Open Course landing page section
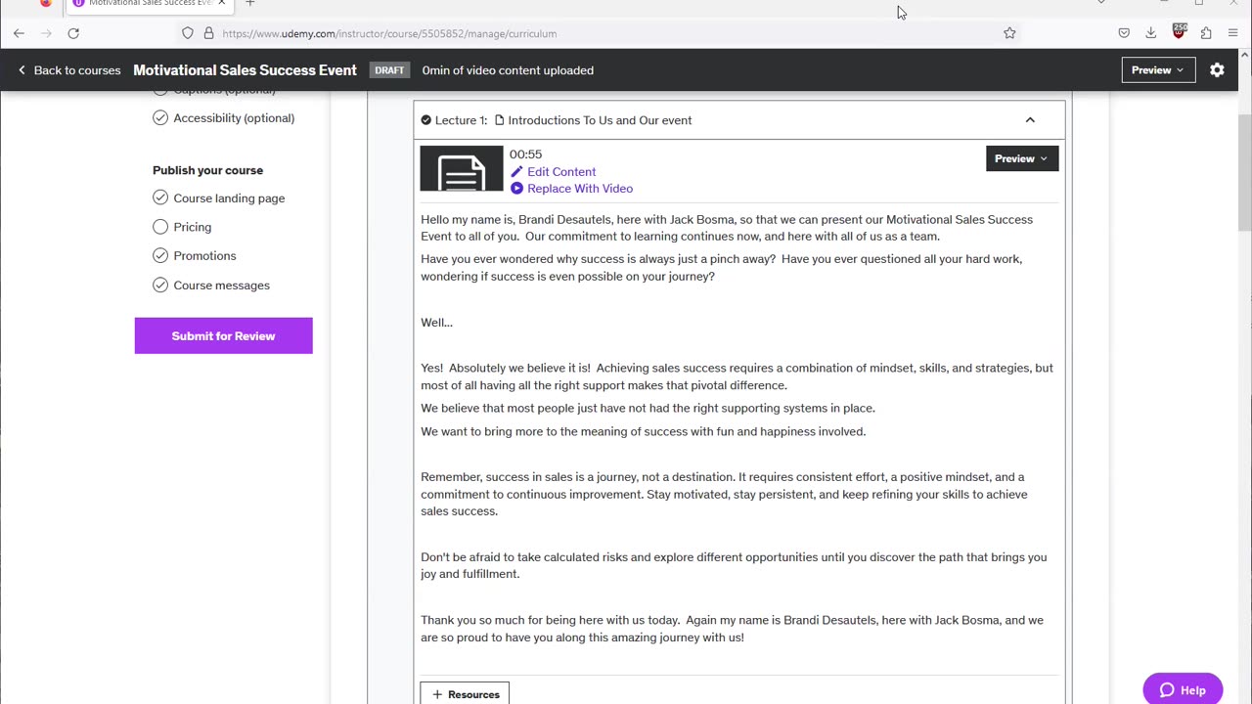The height and width of the screenshot is (704, 1252). [229, 198]
